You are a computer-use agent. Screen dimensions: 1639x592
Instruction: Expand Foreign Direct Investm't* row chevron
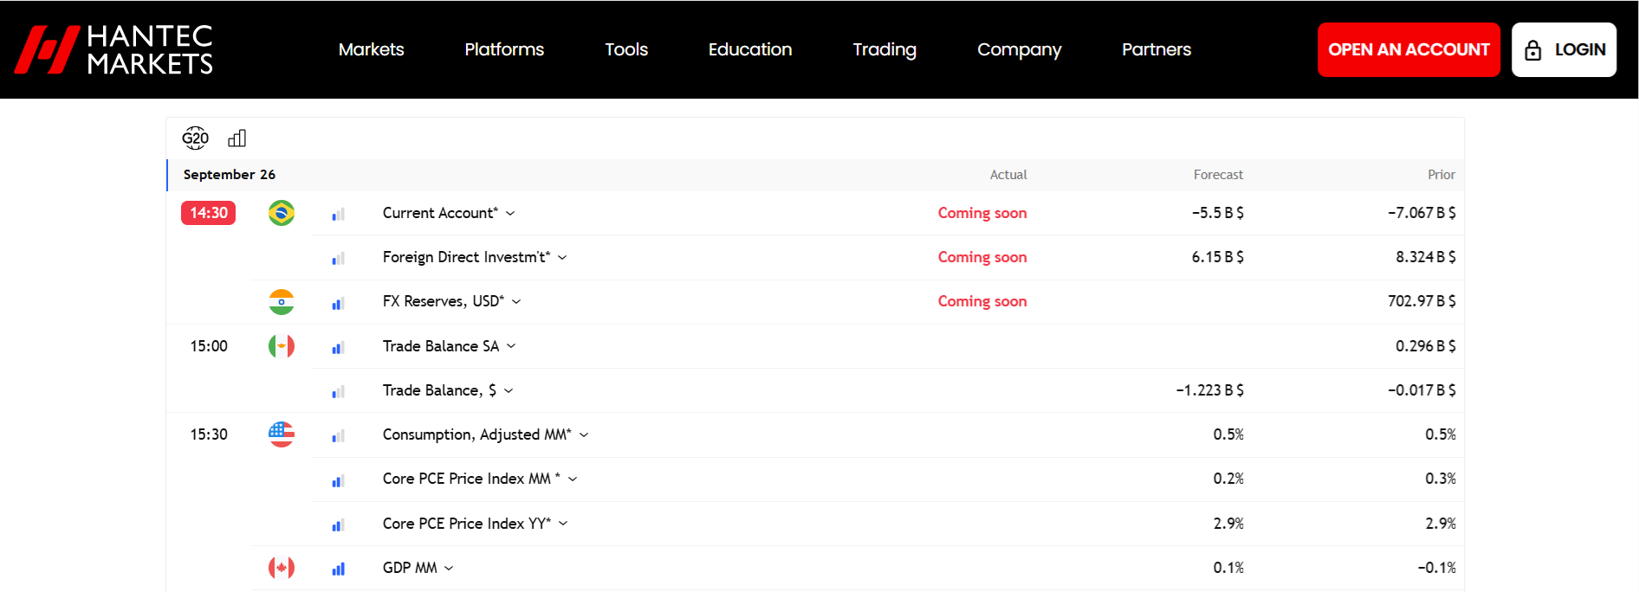562,258
